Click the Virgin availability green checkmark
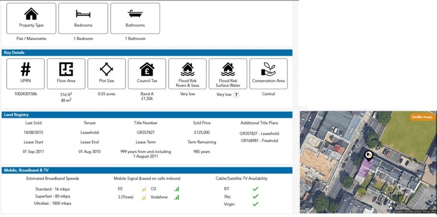The width and height of the screenshot is (437, 217). tap(255, 204)
